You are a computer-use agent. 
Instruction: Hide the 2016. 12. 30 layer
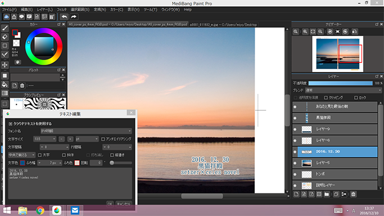(295, 152)
